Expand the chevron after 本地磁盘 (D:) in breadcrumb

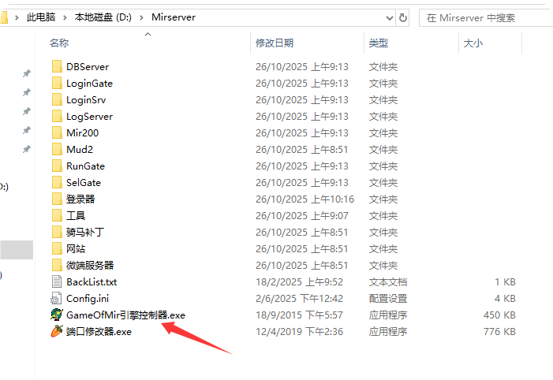(144, 17)
